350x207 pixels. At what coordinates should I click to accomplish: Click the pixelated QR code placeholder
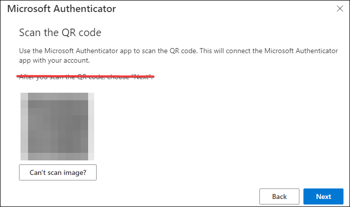58,126
